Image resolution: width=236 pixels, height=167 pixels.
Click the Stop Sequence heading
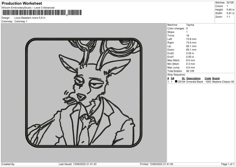(x=176, y=74)
